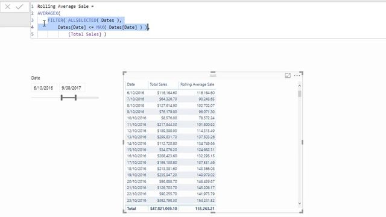Select the 16/10/2016 date cell

pyautogui.click(x=137, y=156)
